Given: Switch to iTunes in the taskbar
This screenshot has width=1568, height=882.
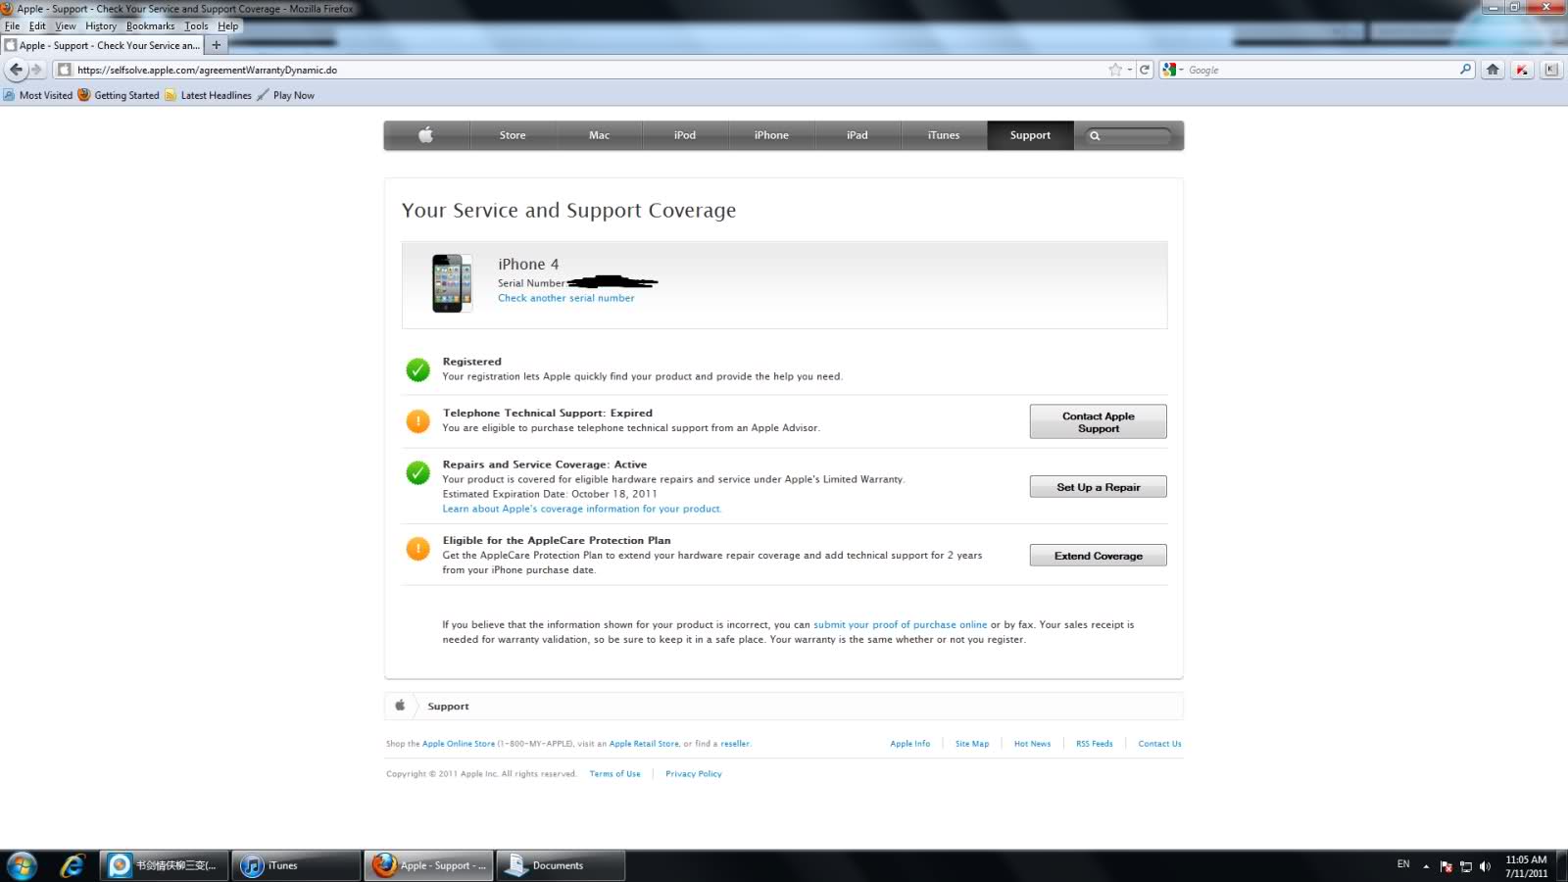Looking at the screenshot, I should 296,865.
